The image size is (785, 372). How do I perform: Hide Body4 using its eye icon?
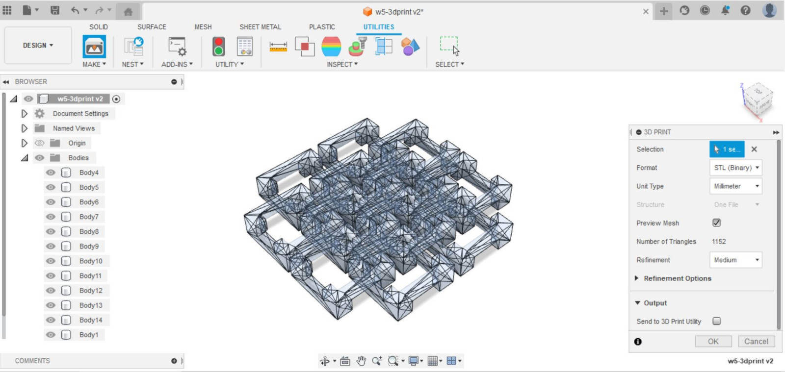click(x=51, y=173)
